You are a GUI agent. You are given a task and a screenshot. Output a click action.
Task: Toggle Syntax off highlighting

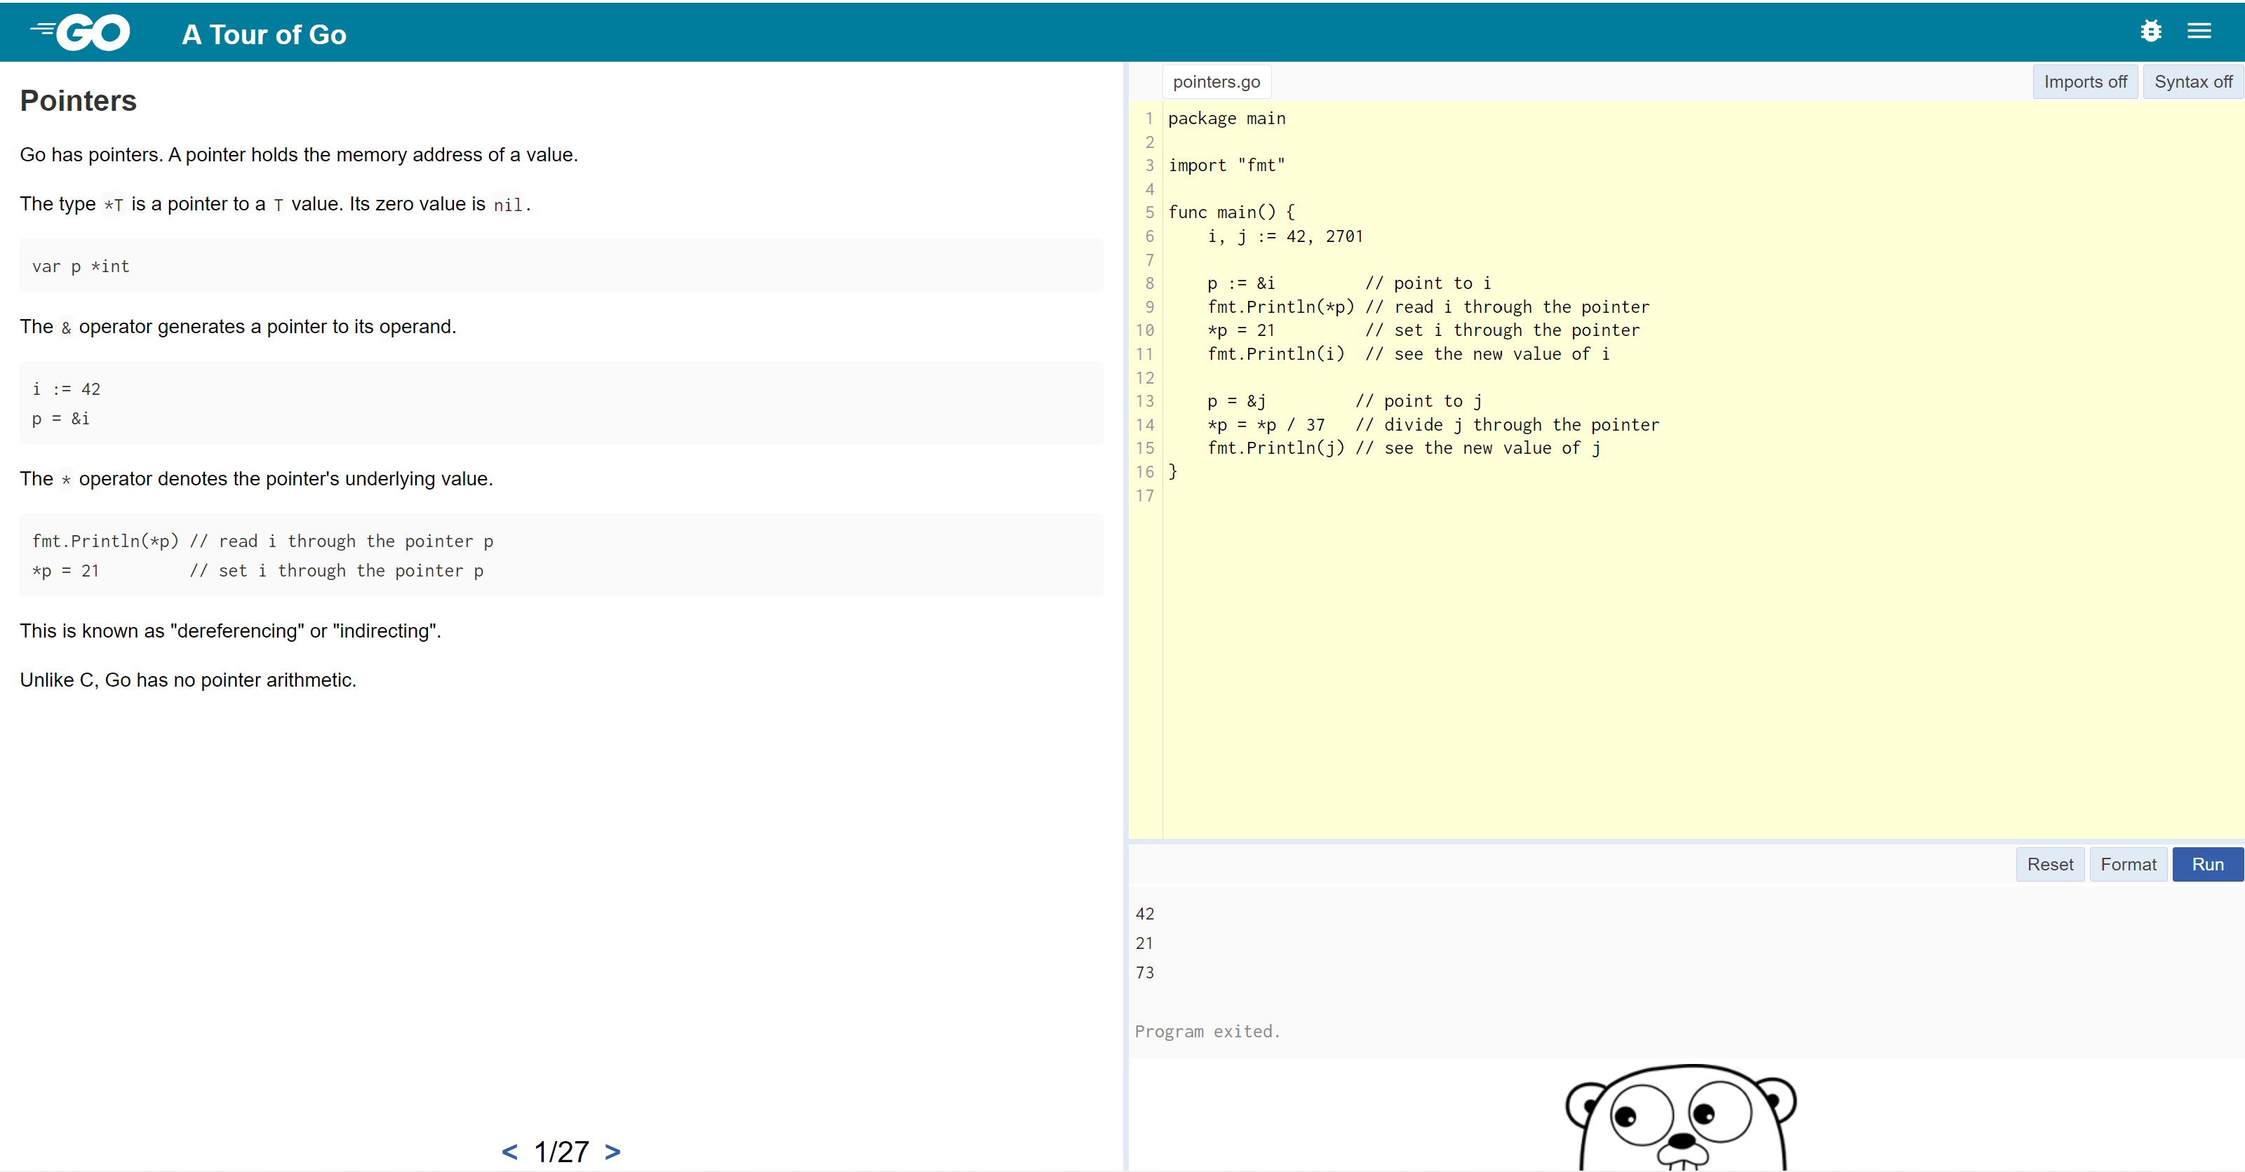pos(2192,82)
